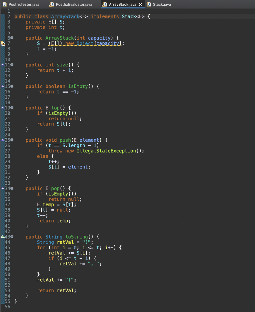Select the ArrayStack.java tab
255x312 pixels.
click(x=122, y=4)
